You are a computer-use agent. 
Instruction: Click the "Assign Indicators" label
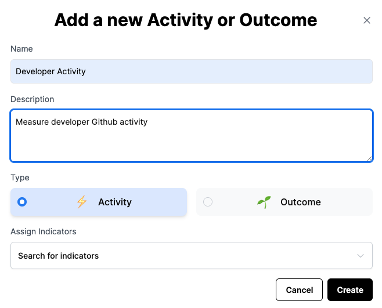(x=44, y=231)
